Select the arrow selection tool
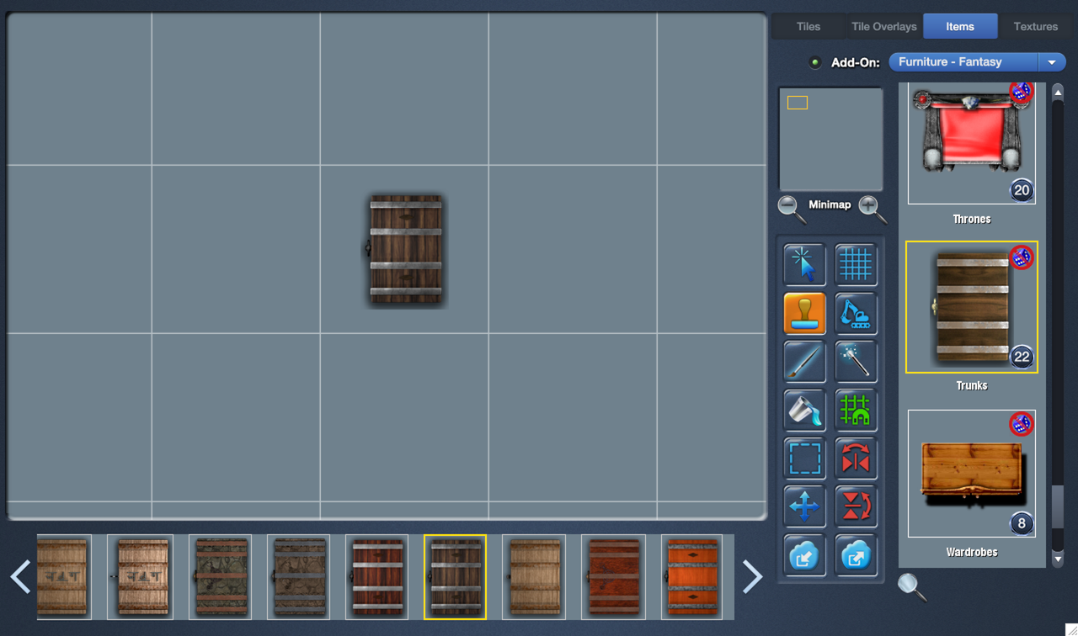This screenshot has height=636, width=1078. (x=804, y=264)
